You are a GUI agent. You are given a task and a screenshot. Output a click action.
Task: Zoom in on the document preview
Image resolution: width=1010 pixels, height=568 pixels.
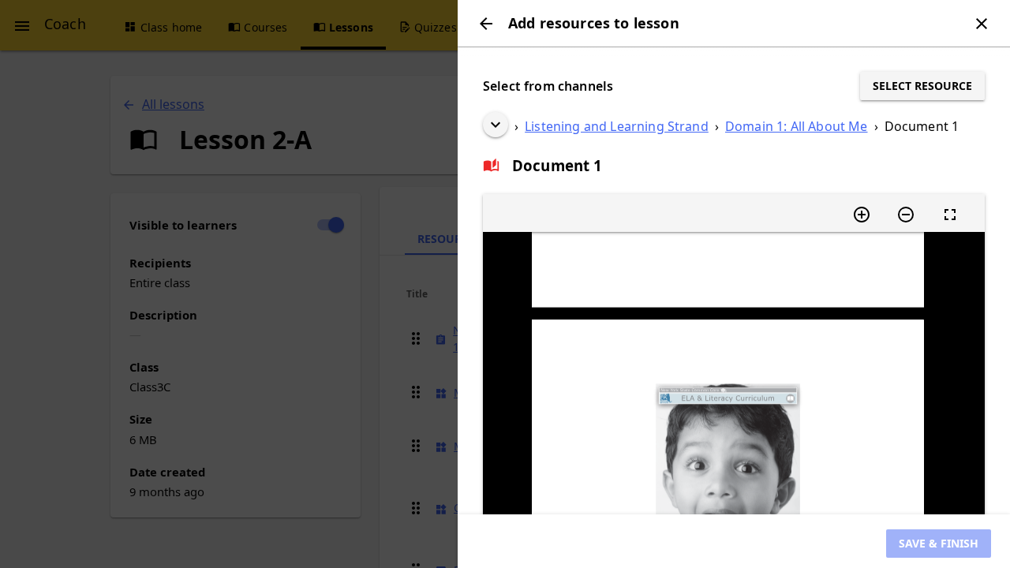pos(862,215)
